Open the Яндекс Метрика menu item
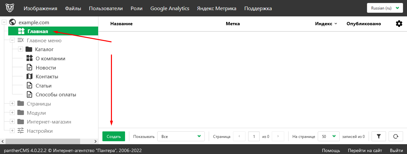The width and height of the screenshot is (407, 154). click(x=217, y=9)
